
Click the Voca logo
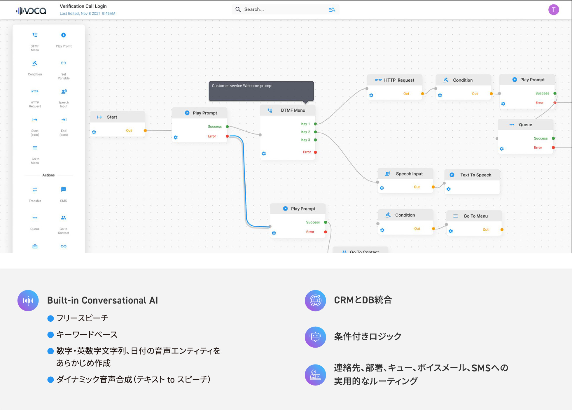31,11
